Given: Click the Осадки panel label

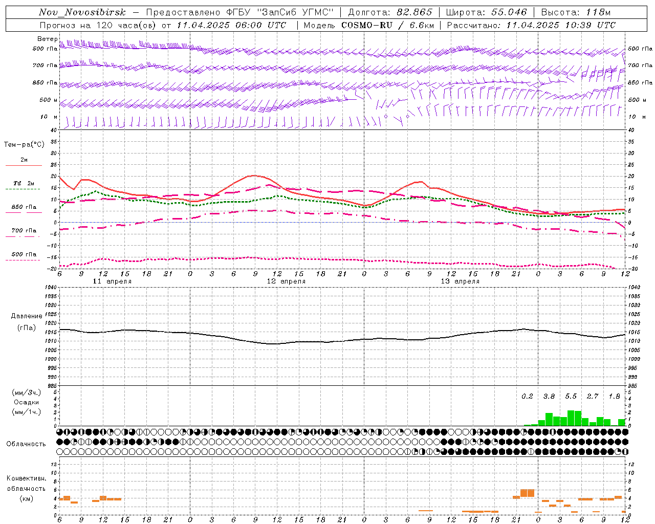Looking at the screenshot, I should [x=27, y=402].
